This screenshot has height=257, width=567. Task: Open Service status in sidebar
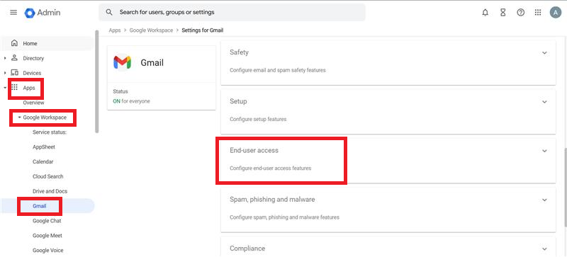point(50,132)
